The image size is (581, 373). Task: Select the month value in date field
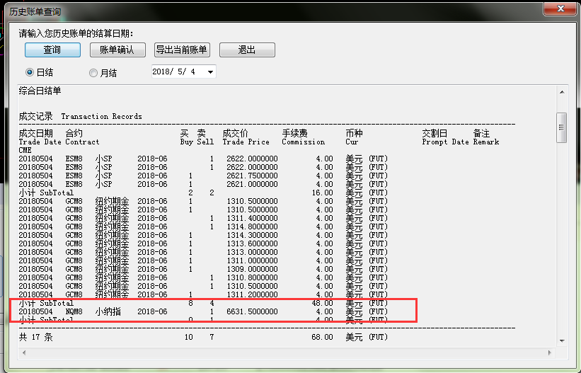183,72
